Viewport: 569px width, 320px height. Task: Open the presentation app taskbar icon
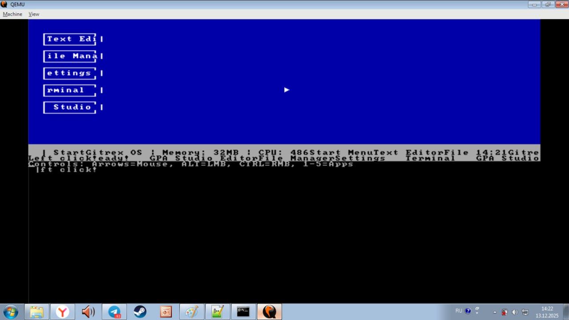click(x=166, y=312)
